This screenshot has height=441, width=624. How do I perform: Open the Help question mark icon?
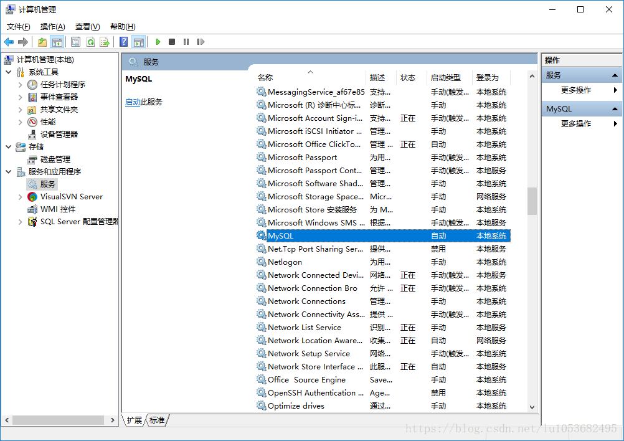pyautogui.click(x=124, y=42)
